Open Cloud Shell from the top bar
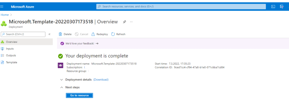 point(273,7)
